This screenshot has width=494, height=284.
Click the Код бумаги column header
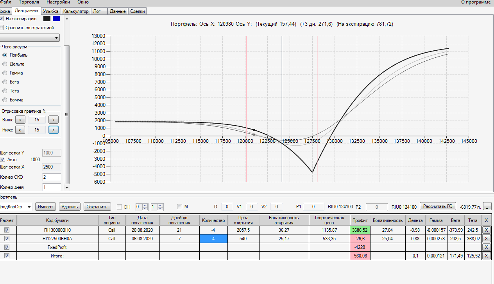pos(57,220)
